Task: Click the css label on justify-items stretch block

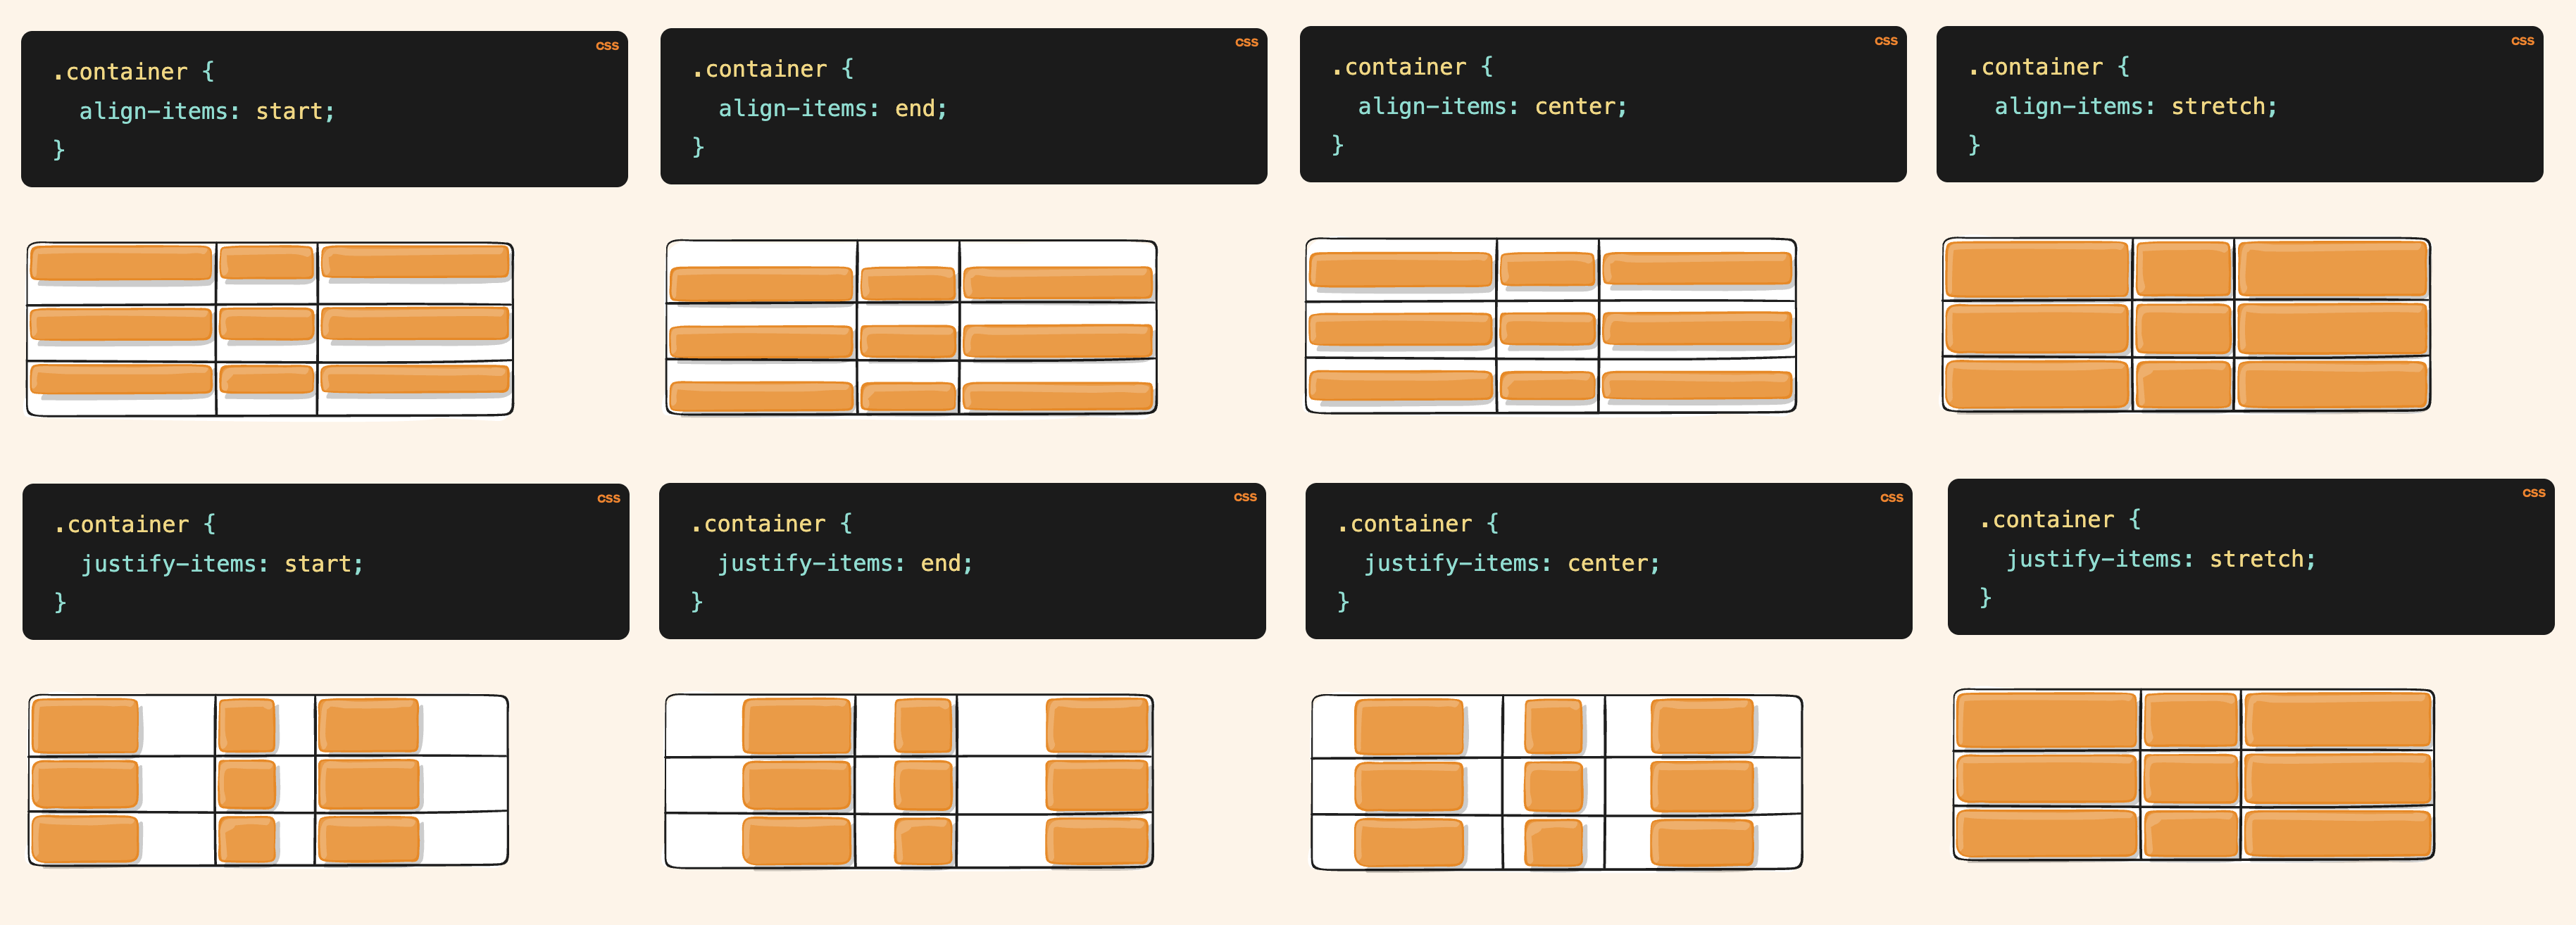Action: point(2533,493)
